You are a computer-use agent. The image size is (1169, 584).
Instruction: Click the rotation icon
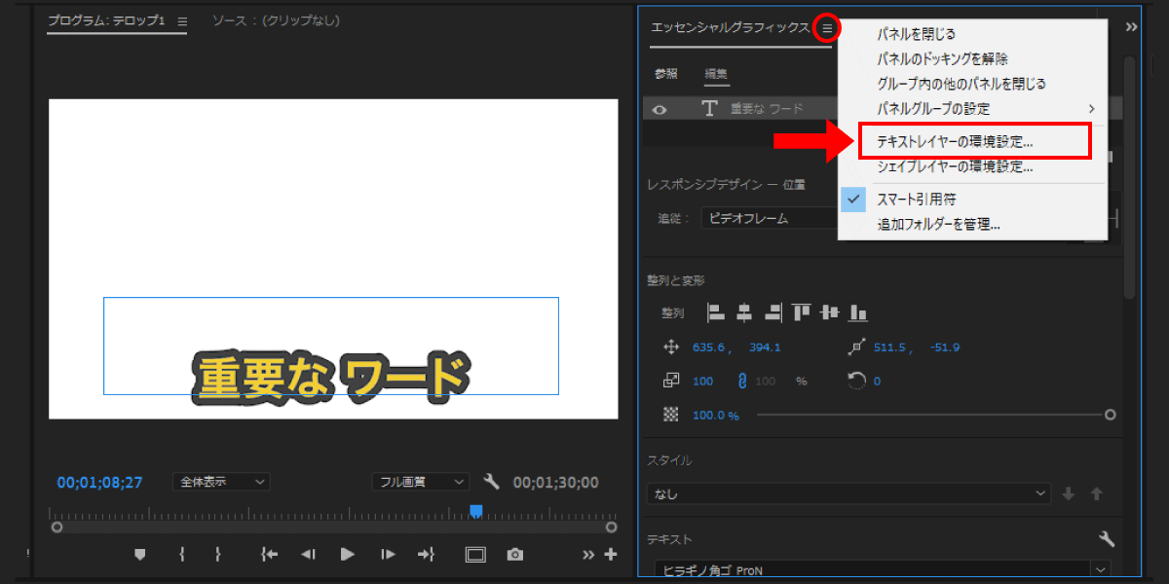click(856, 381)
